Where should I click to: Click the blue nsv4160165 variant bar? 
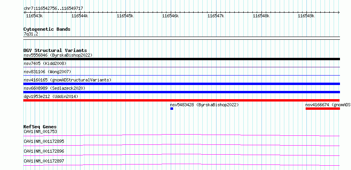tap(181, 84)
